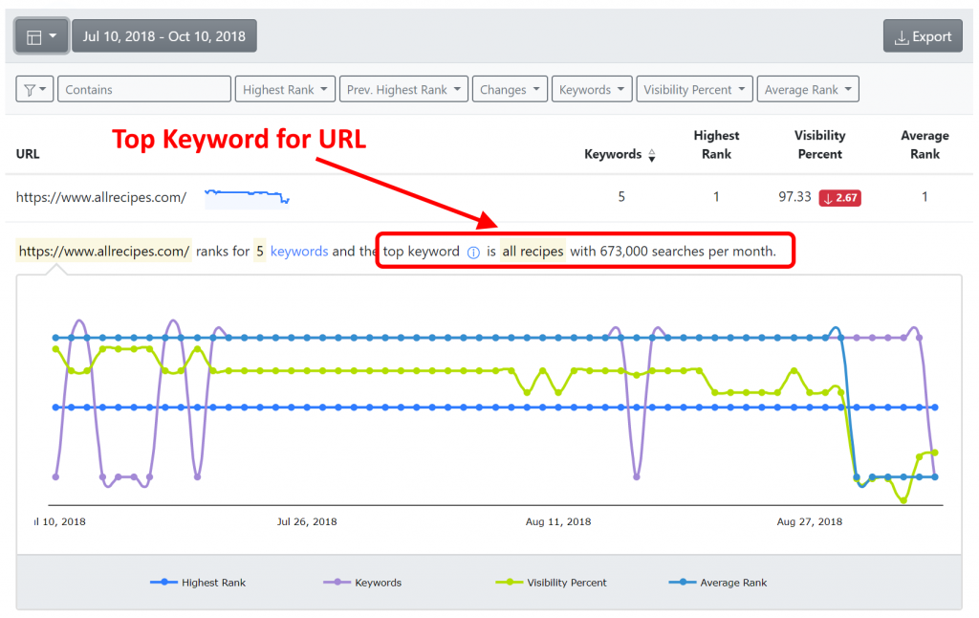The image size is (979, 618).
Task: Click the Highest Rank column header
Action: pos(716,145)
